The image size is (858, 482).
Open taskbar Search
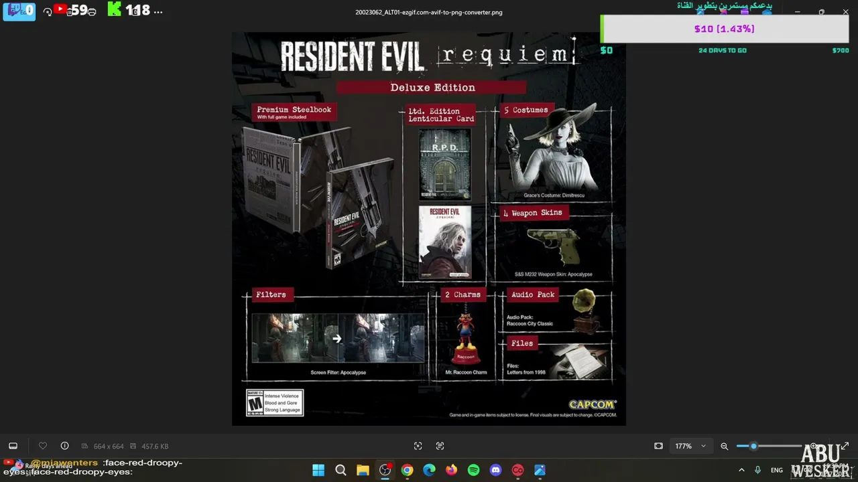pyautogui.click(x=341, y=470)
